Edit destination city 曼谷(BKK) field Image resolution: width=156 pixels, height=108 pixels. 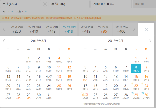pyautogui.click(x=69, y=4)
